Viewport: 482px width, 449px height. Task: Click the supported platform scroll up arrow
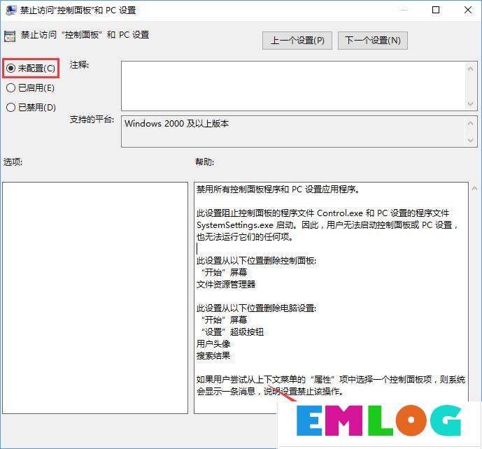[x=470, y=123]
